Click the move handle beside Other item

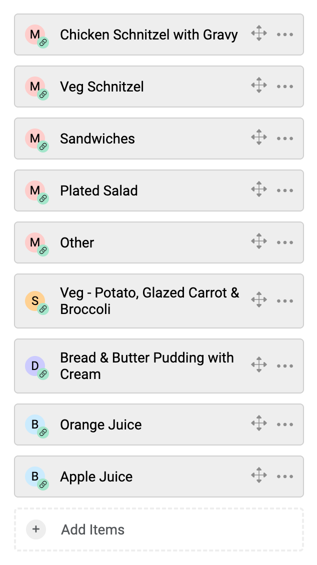tap(258, 242)
